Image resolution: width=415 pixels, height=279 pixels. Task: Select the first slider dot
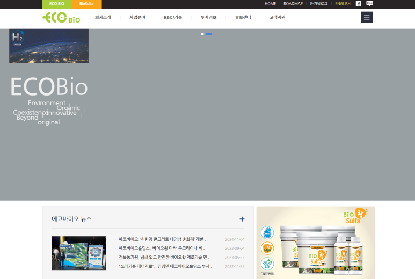(x=202, y=34)
